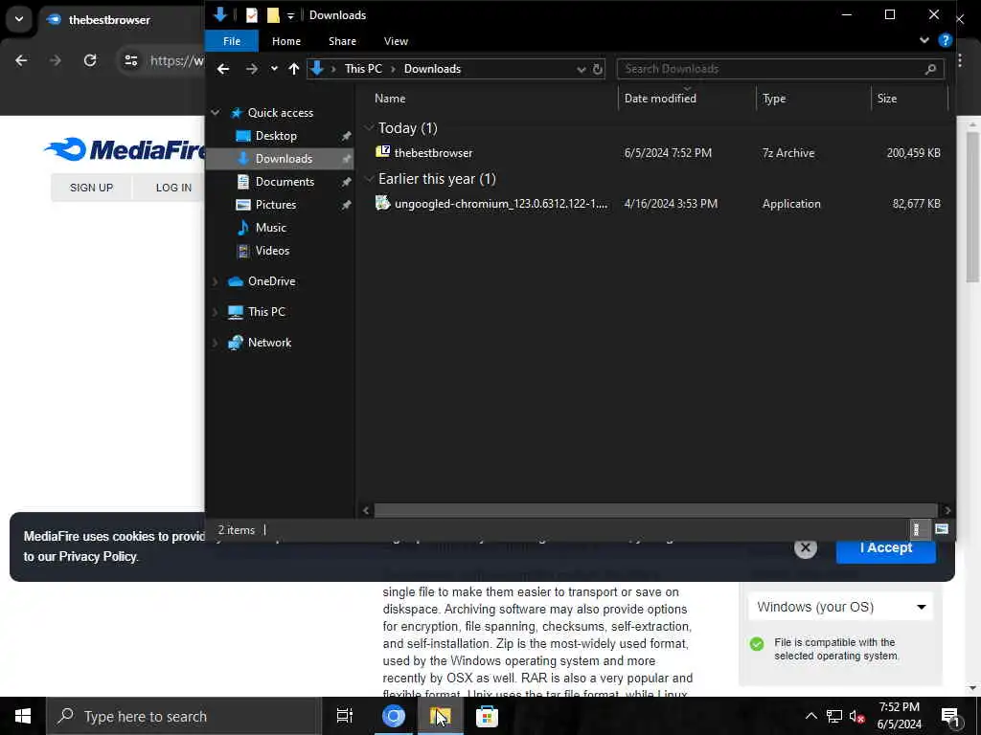Click Downloads in address breadcrumb

coord(432,69)
